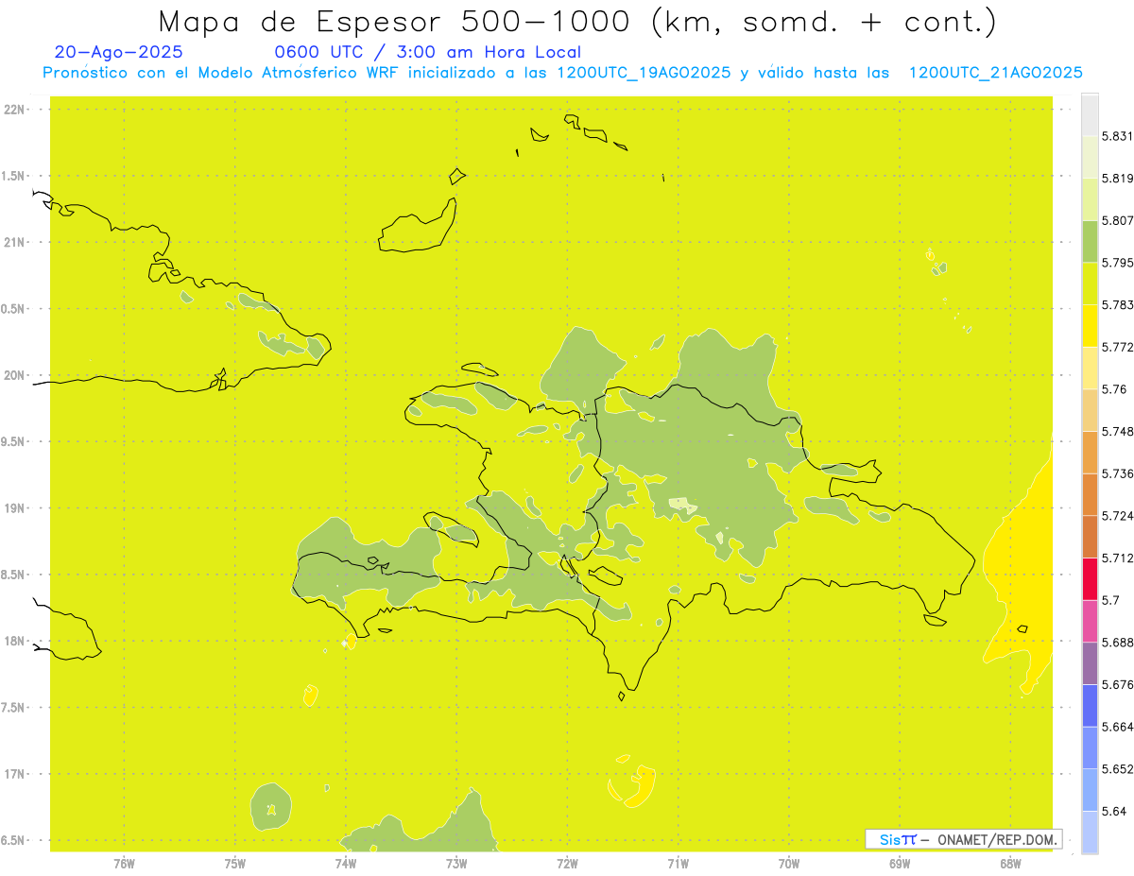Pick the bright yellow swatch between 5.772 and 5.783

pyautogui.click(x=1090, y=325)
